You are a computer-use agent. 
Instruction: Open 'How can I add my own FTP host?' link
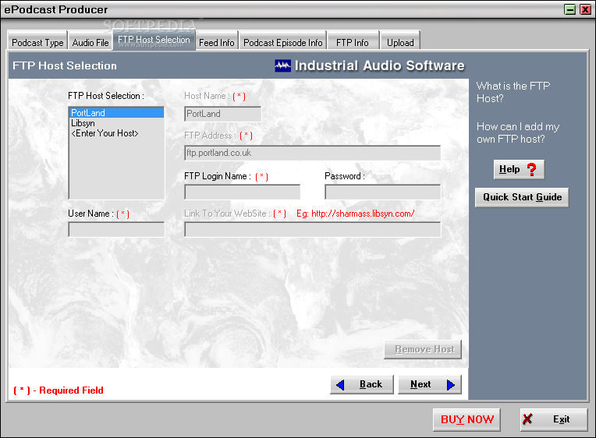point(518,132)
